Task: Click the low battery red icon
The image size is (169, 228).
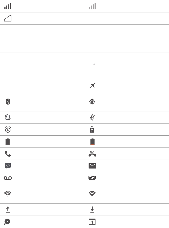Action: (x=93, y=142)
